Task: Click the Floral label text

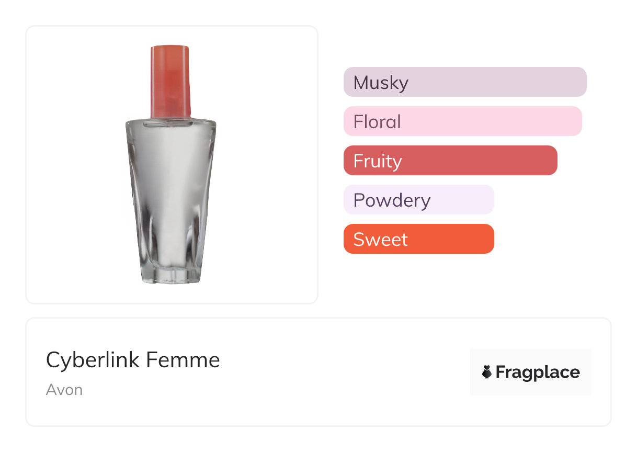Action: click(x=377, y=122)
